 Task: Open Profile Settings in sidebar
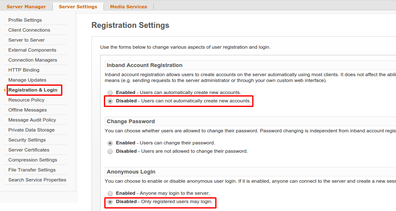25,20
